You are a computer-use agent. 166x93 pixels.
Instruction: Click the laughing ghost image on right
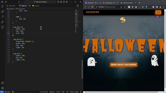click(154, 60)
